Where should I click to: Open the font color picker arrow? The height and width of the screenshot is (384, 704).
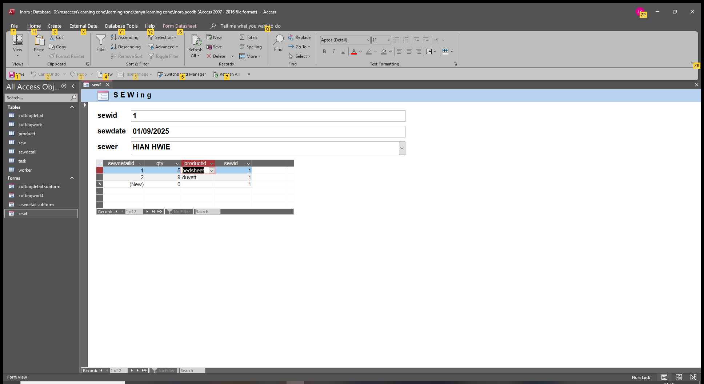point(360,52)
